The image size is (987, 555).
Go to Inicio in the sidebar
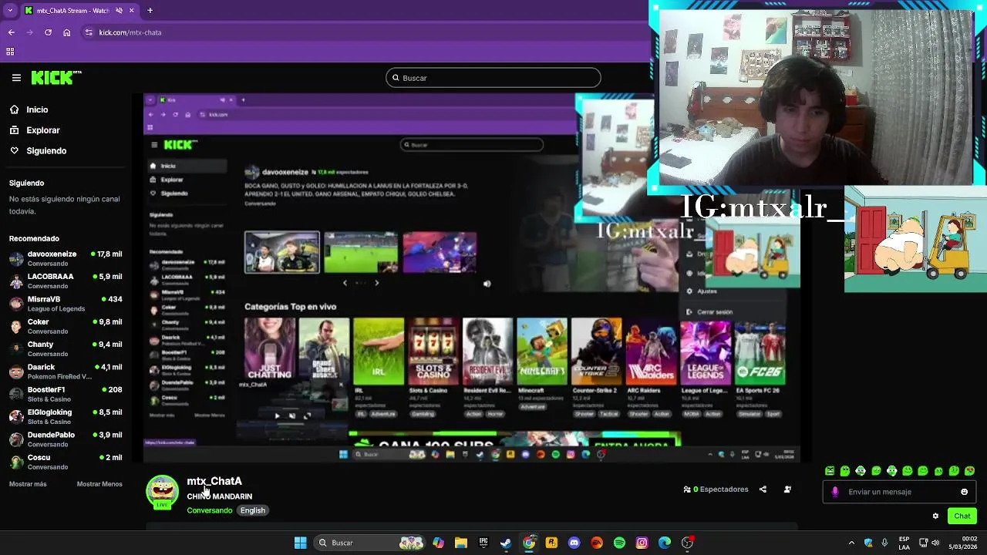point(37,109)
